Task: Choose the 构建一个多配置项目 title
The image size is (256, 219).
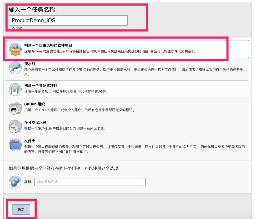Action: pyautogui.click(x=41, y=86)
